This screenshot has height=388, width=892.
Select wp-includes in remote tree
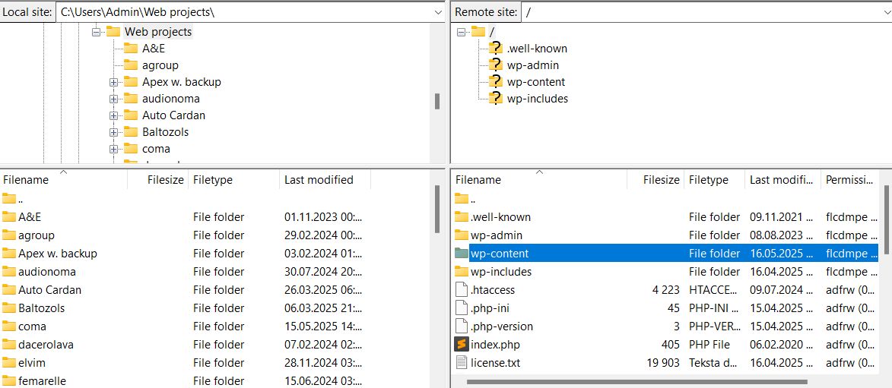538,99
